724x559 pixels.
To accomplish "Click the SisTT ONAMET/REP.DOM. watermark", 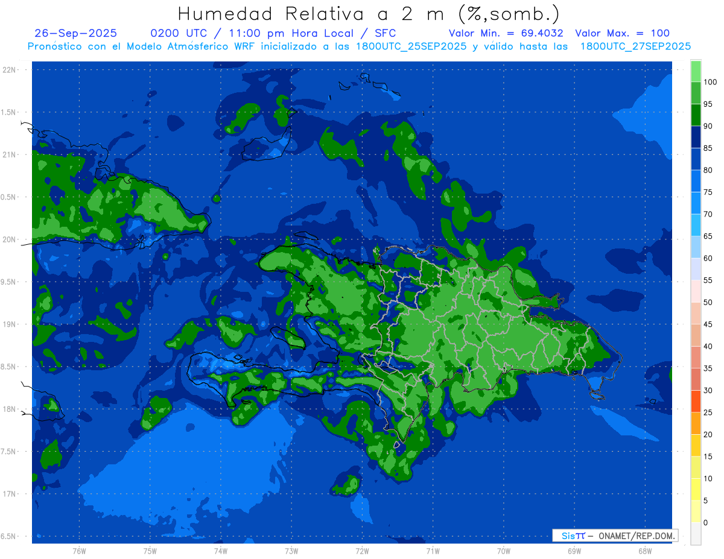I will point(615,535).
